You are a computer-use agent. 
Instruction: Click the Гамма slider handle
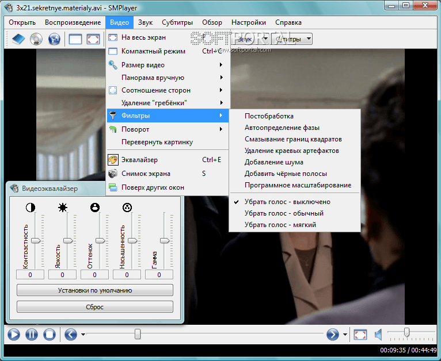[x=165, y=241]
